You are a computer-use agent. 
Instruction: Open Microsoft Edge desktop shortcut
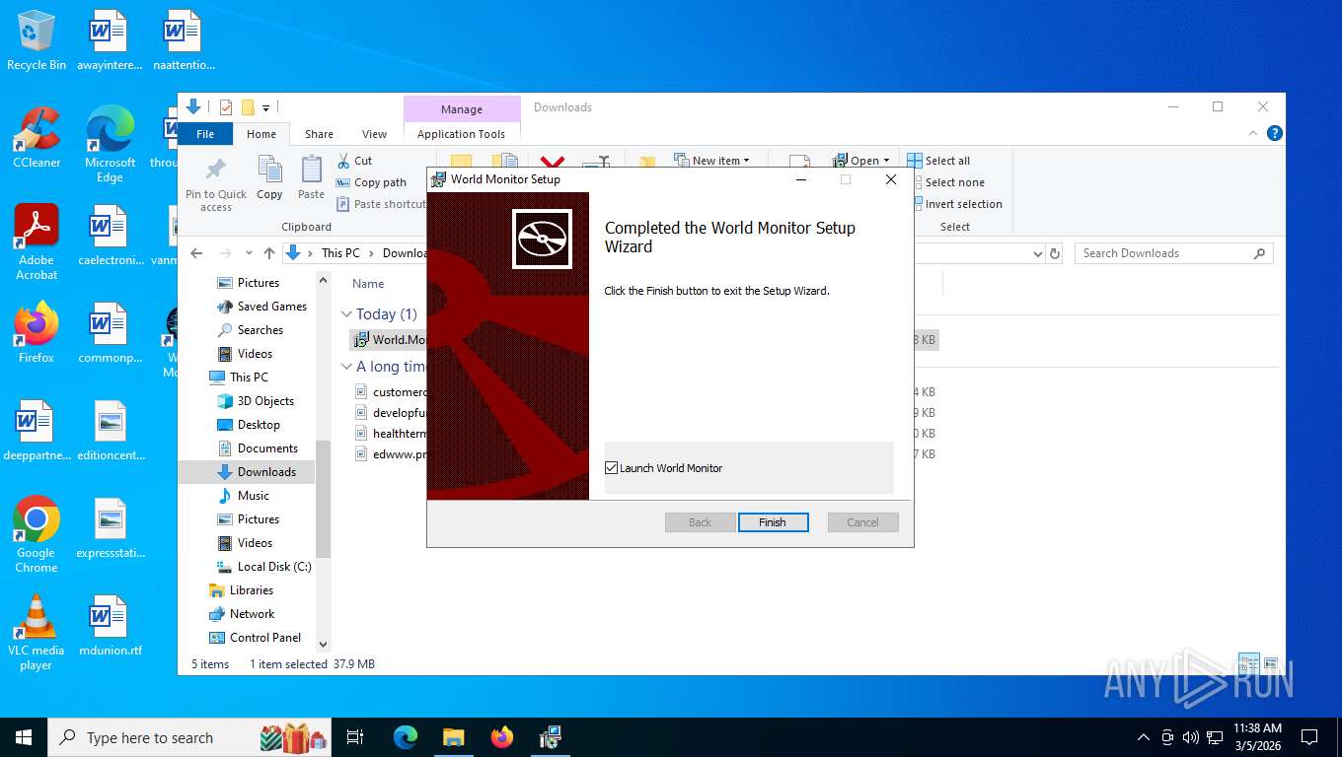tap(110, 145)
